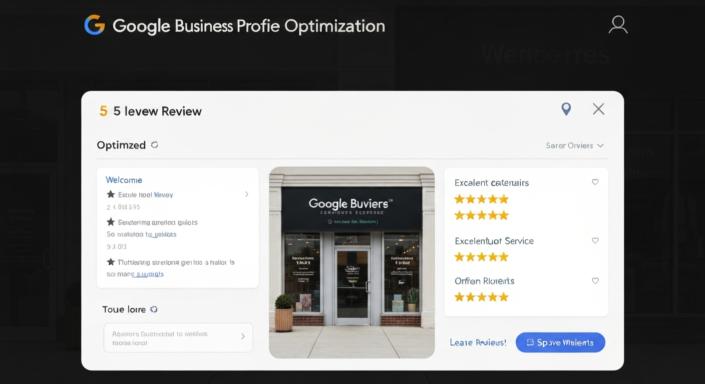Click the map location pin icon
The height and width of the screenshot is (384, 705).
coord(566,109)
